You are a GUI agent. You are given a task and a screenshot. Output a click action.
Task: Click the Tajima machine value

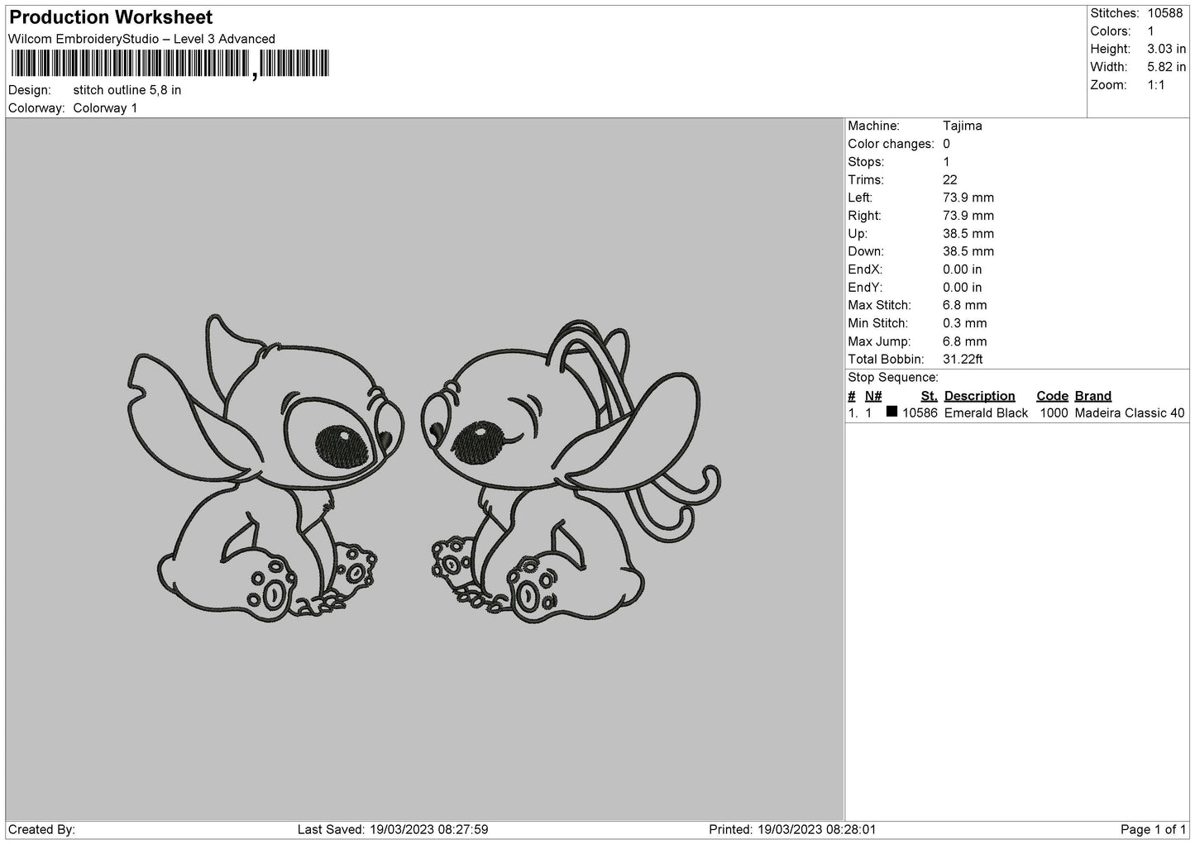962,126
